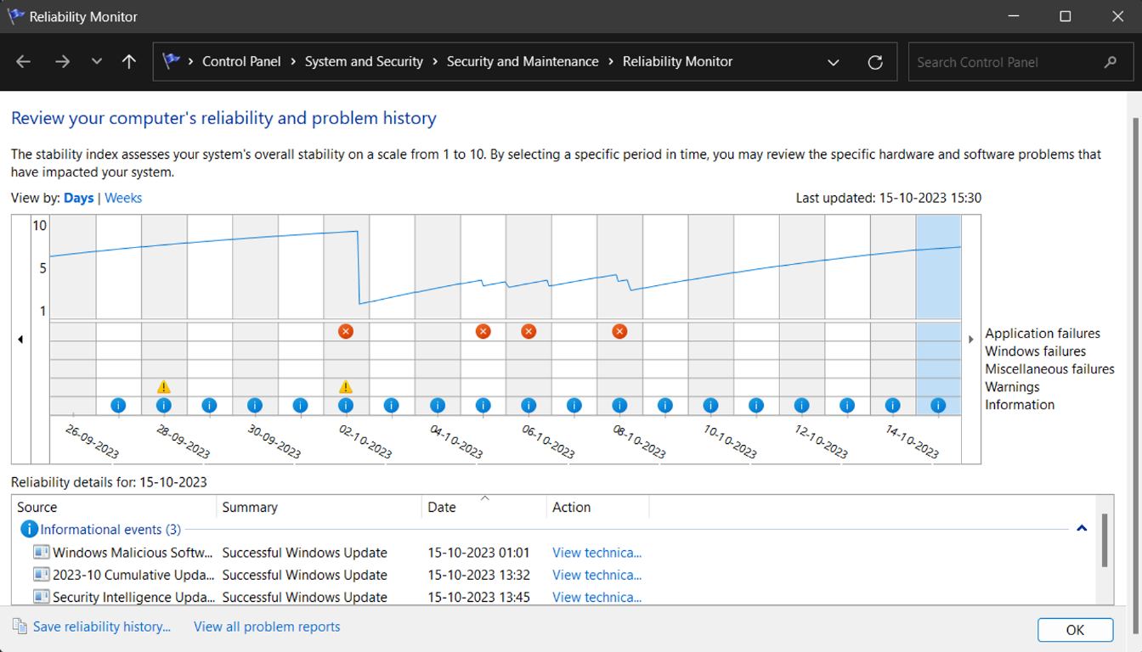
Task: Click the warning triangle on 02-10-2023
Action: (345, 387)
